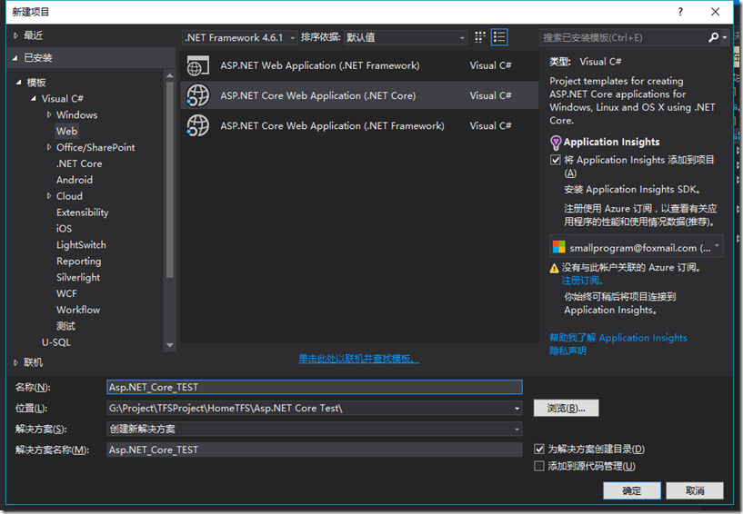Expand the 联机 (Online) section
Viewport: 743px width, 514px height.
pyautogui.click(x=15, y=362)
